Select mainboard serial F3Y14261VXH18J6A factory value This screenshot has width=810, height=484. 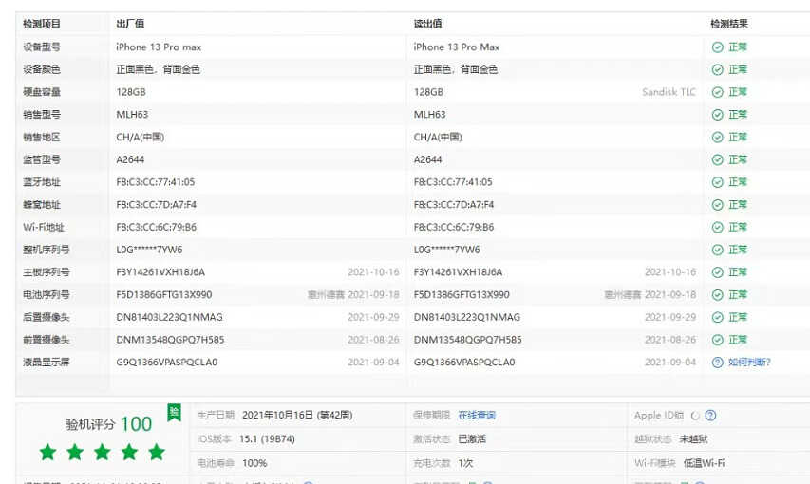coord(160,272)
